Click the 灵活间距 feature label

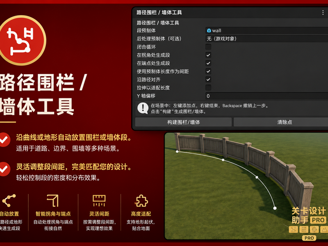point(99,214)
